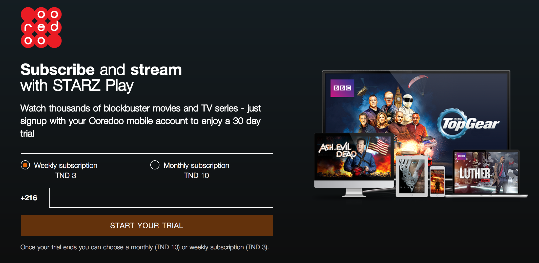Click the Vikings tablet artwork

tap(412, 176)
